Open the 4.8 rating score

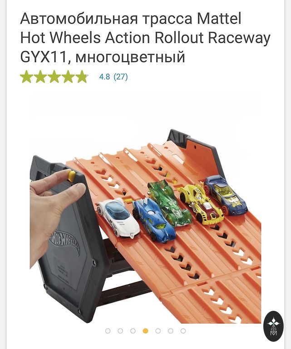point(104,77)
